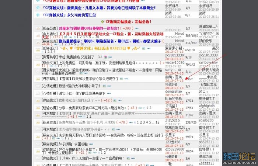Go to page 30 of CF活动大全 thread
The width and height of the screenshot is (258, 166).
click(97, 37)
